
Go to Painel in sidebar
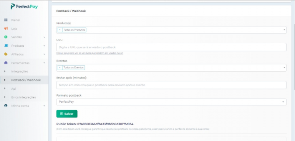16,20
